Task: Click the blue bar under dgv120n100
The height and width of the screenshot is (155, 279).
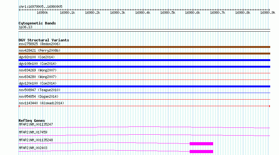Action: pyautogui.click(x=144, y=86)
